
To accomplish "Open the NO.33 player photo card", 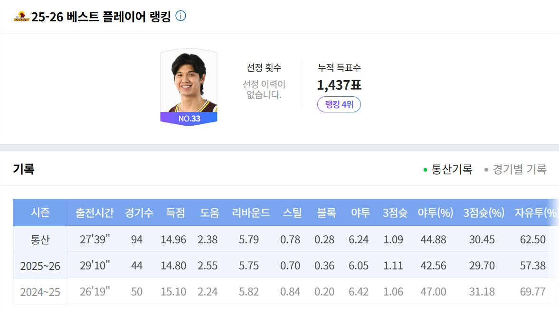I will (189, 87).
